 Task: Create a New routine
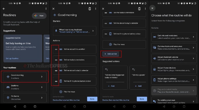click(39, 16)
